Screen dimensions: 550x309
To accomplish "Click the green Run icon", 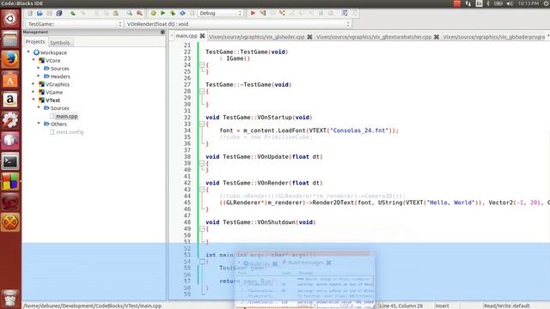I will tap(162, 13).
